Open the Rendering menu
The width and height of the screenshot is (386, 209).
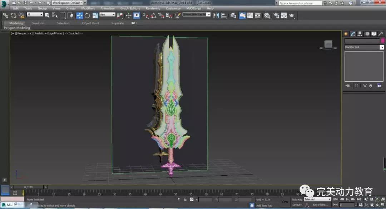[153, 8]
